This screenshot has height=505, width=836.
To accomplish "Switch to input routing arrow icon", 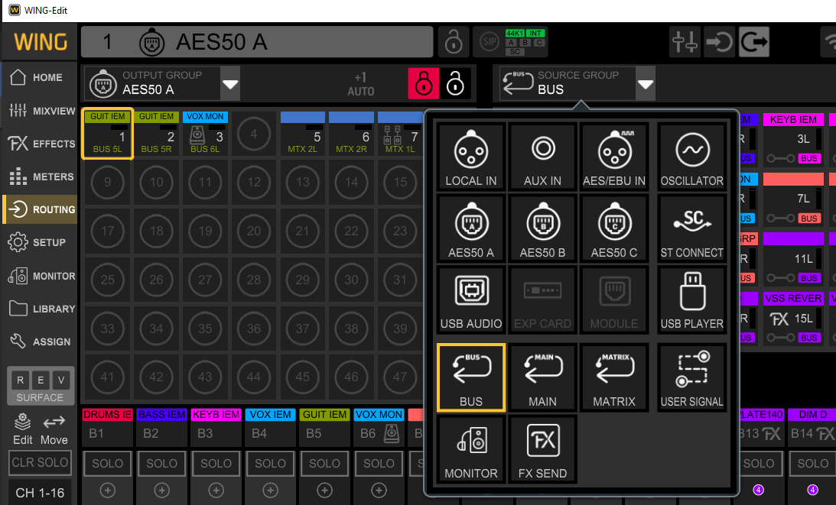I will pyautogui.click(x=719, y=41).
